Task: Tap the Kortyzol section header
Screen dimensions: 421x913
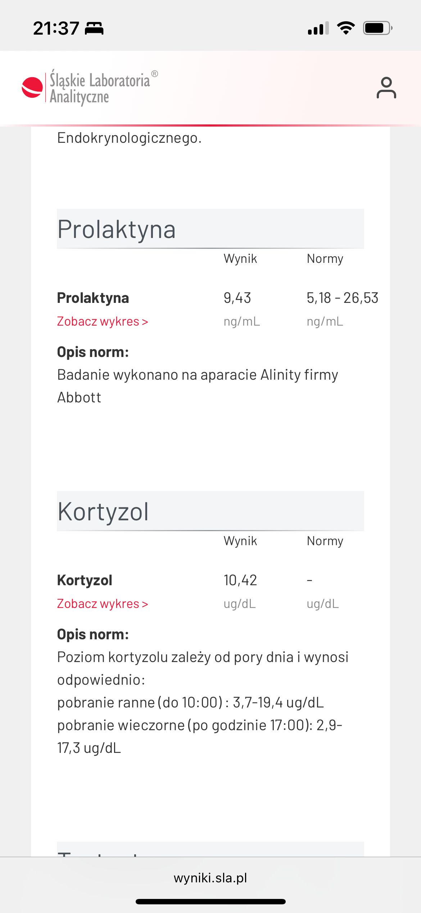Action: (210, 511)
